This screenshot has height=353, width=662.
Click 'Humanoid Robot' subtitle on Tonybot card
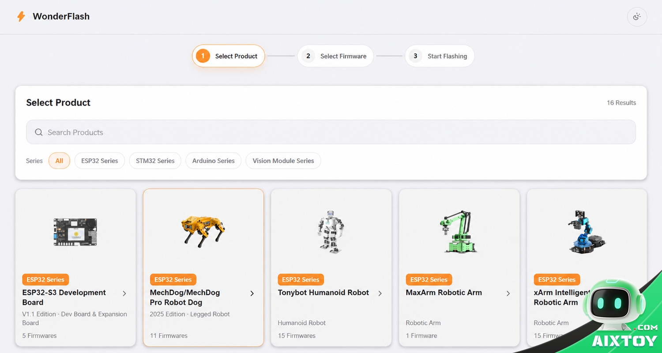[302, 323]
